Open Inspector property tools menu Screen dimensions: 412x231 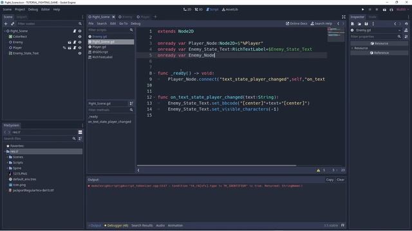tap(406, 37)
